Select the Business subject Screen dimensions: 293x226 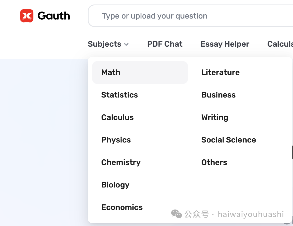pos(240,95)
